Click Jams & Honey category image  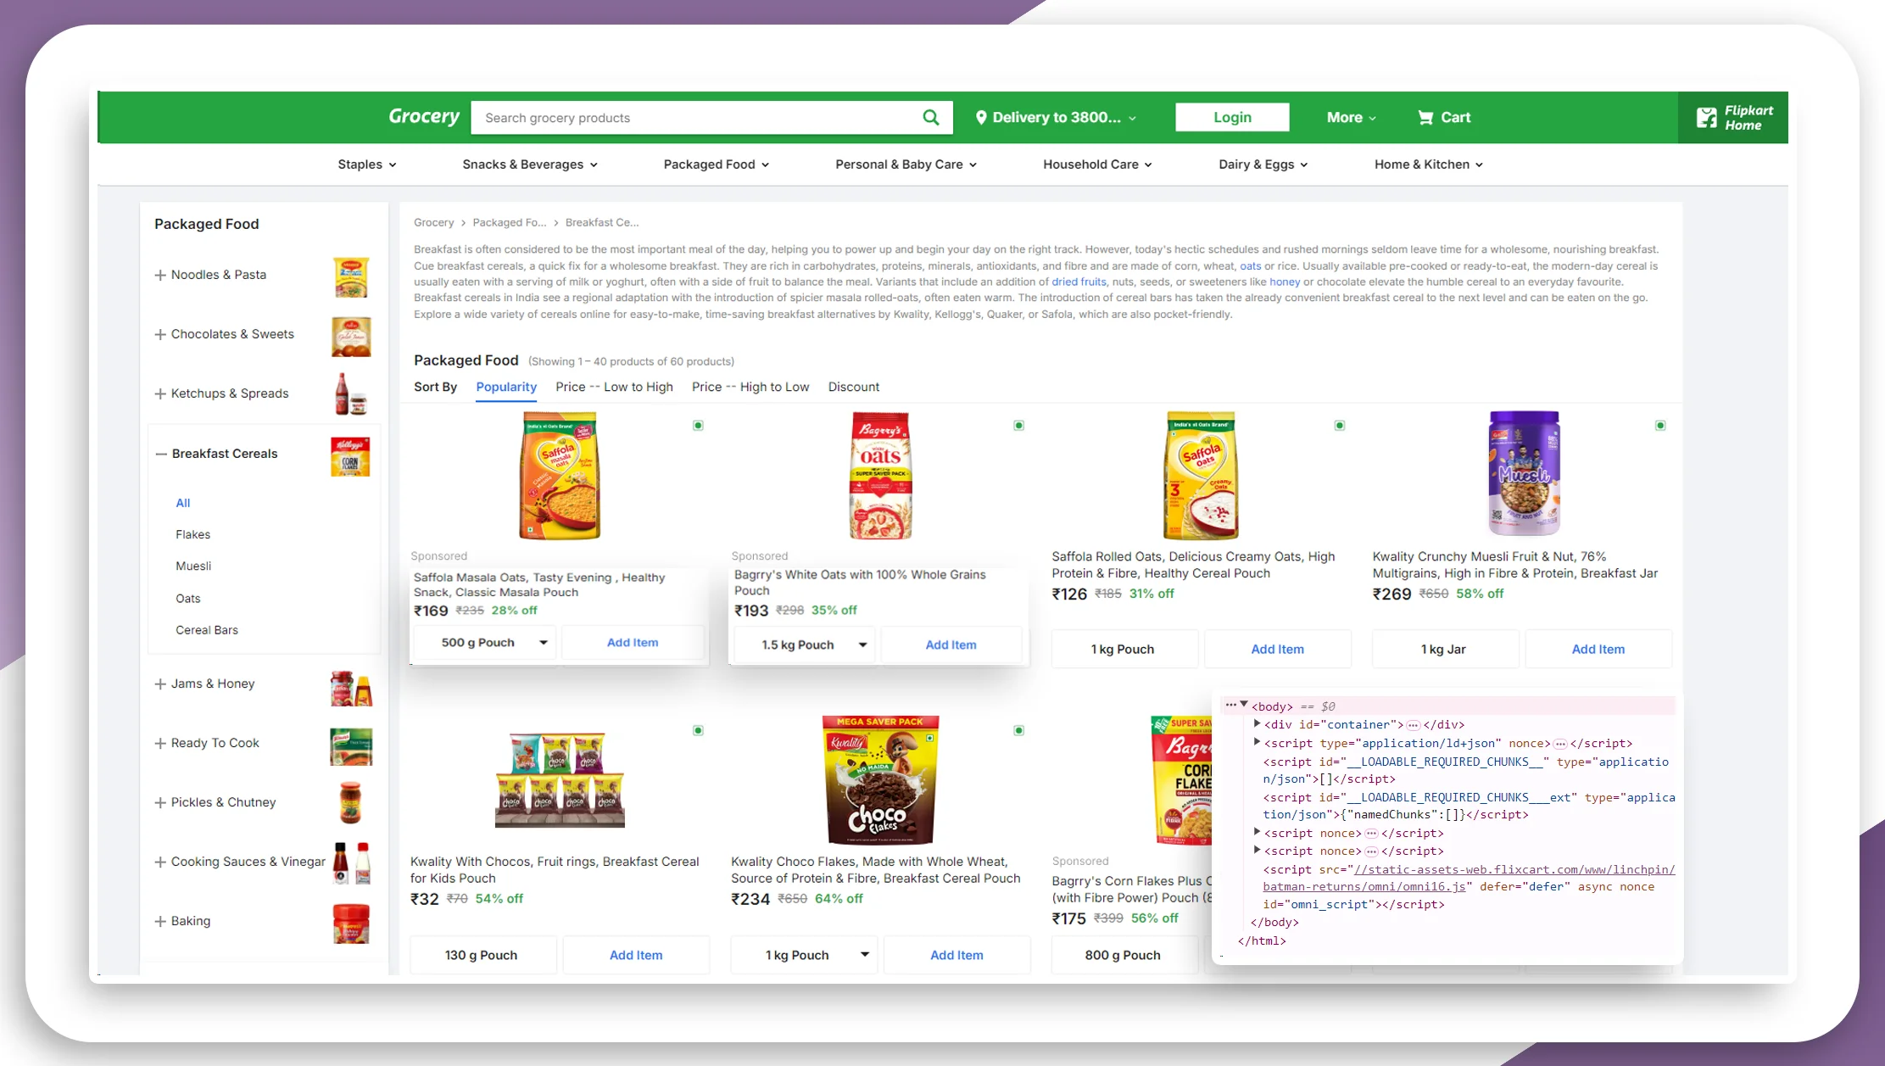pos(351,688)
